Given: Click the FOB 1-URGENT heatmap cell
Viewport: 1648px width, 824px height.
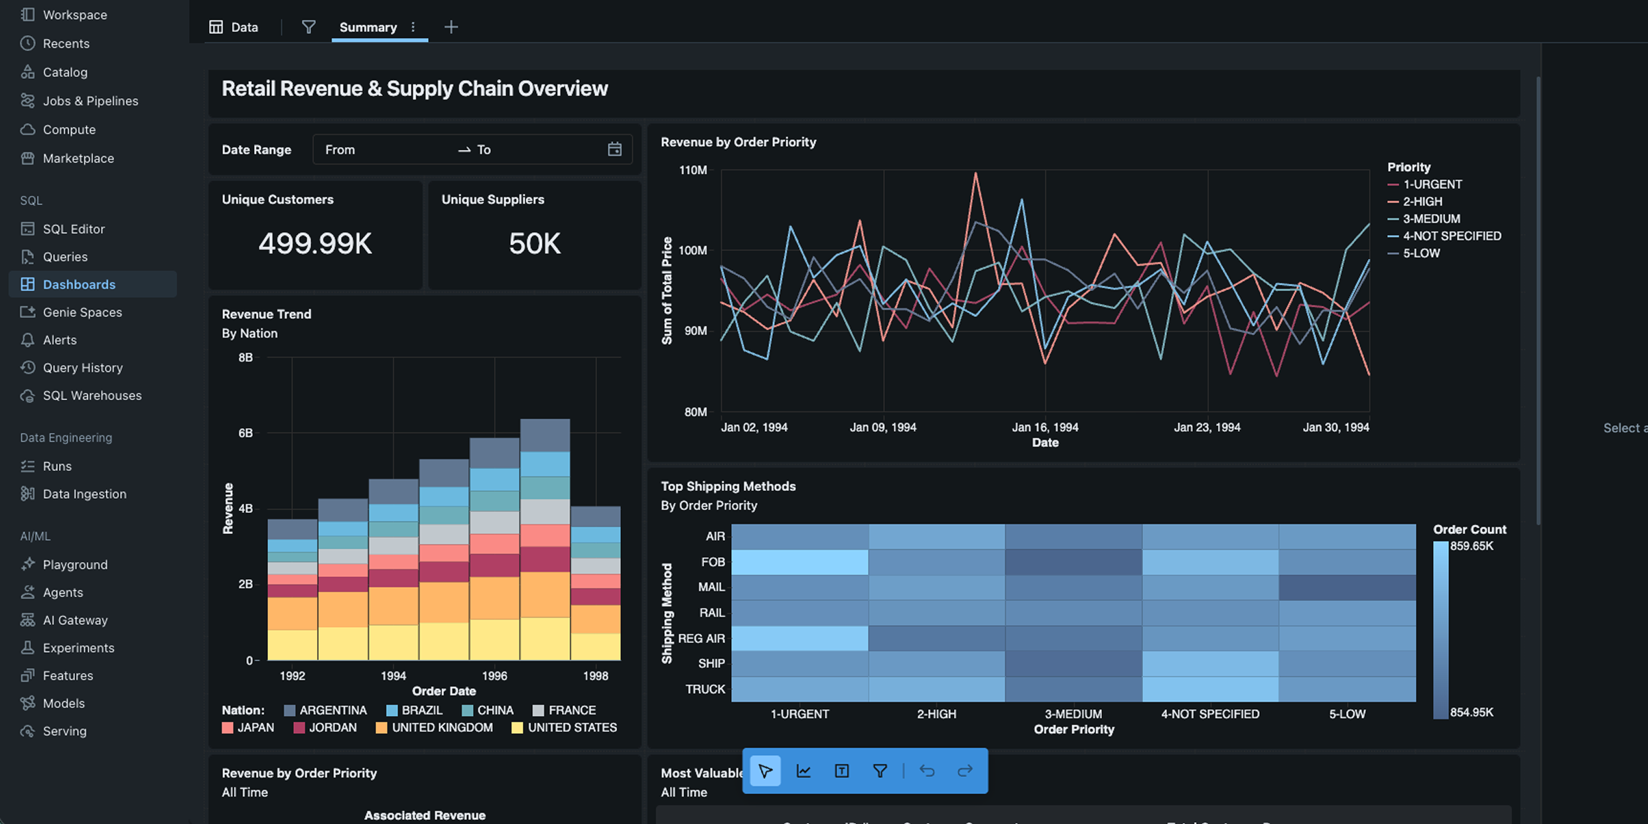Looking at the screenshot, I should tap(799, 562).
